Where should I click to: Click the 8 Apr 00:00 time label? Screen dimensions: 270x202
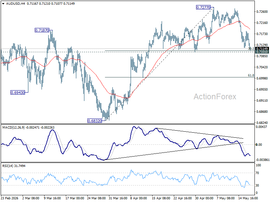pyautogui.click(x=139, y=198)
